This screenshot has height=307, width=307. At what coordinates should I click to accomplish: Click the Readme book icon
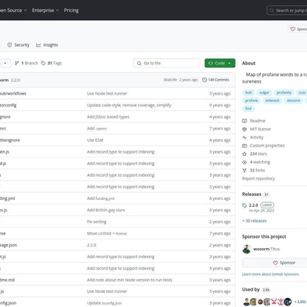[x=244, y=121]
